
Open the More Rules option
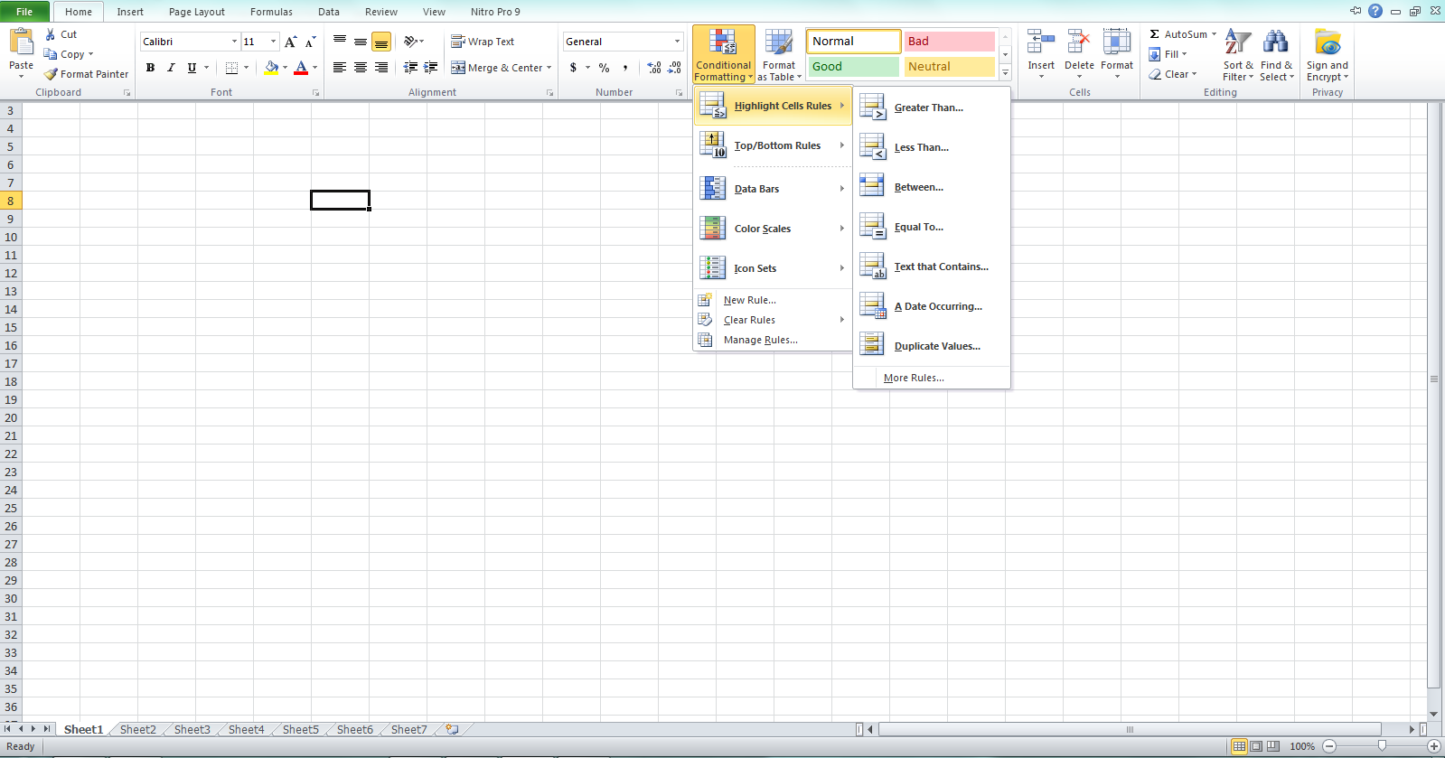click(914, 378)
